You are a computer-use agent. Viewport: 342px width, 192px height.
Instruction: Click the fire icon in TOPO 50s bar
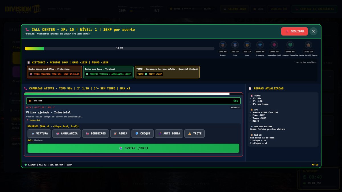[30, 101]
